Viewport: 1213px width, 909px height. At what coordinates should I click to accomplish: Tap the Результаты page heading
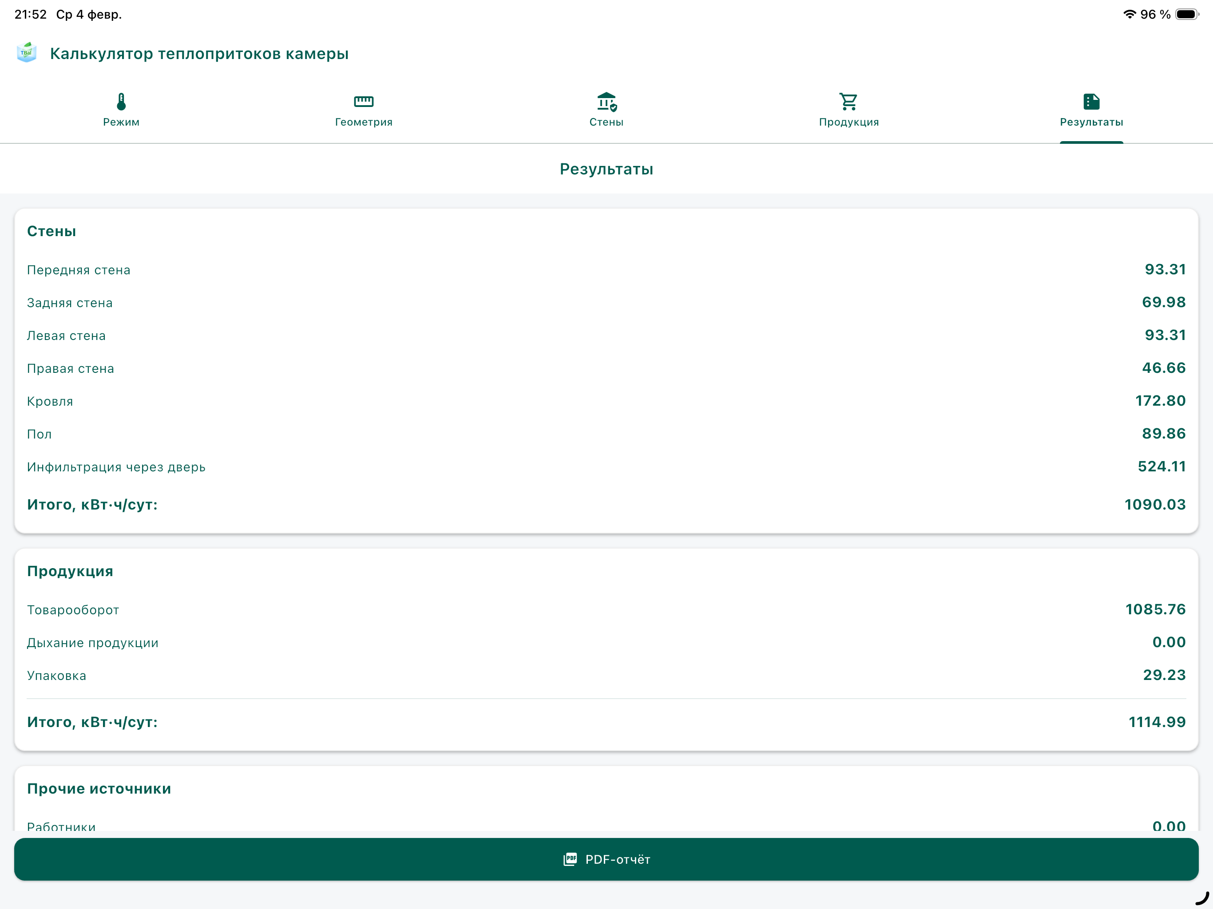coord(606,169)
